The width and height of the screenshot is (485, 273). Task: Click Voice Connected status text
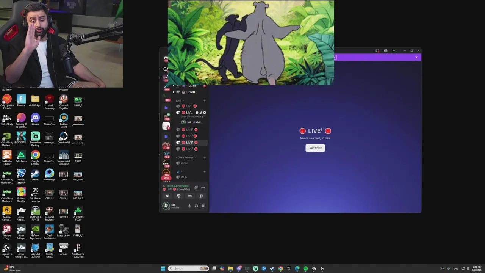click(177, 186)
